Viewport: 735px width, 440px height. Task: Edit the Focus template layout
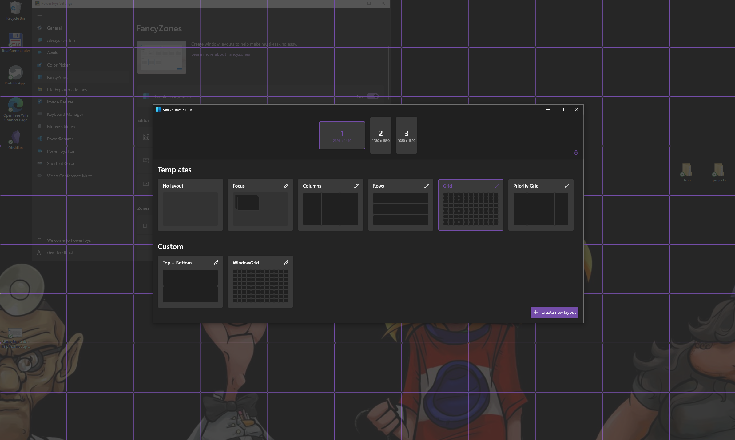pyautogui.click(x=286, y=186)
